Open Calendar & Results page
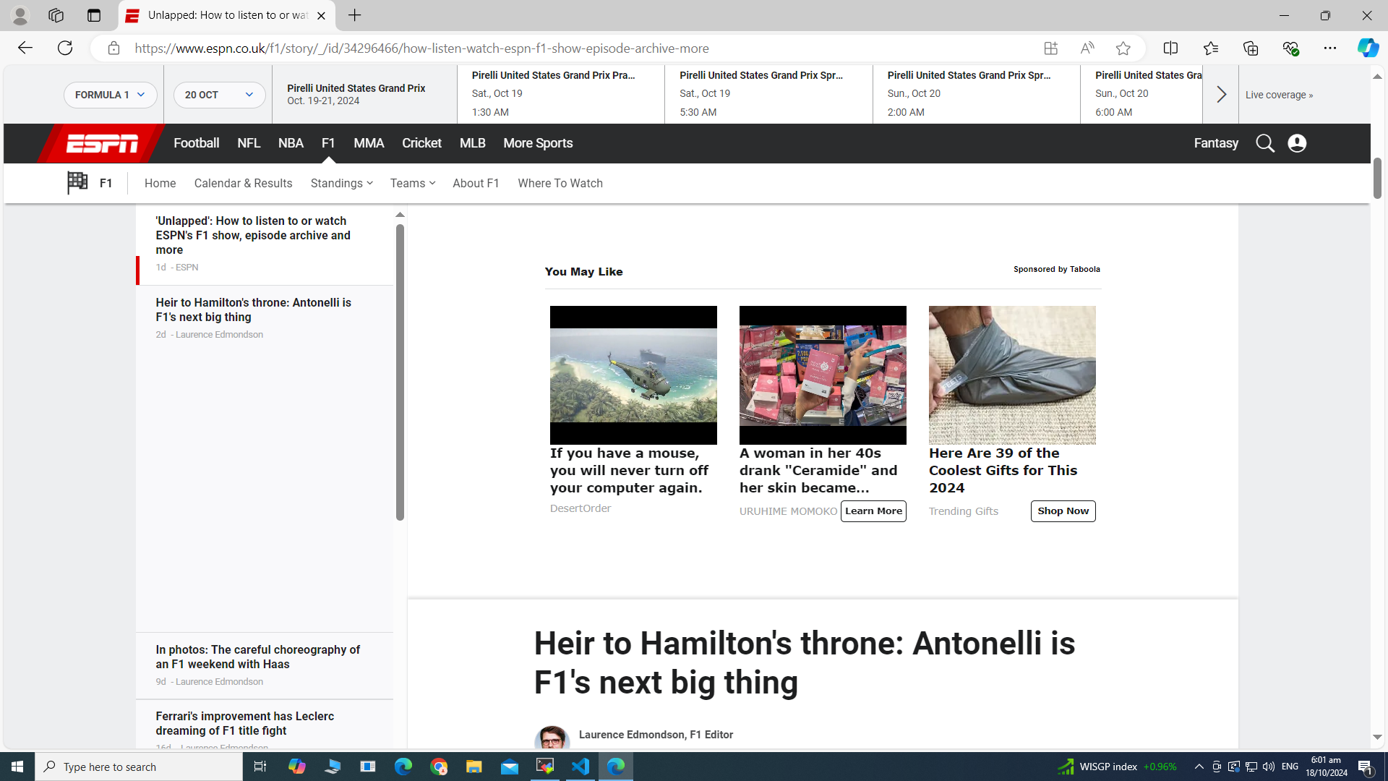Screen dimensions: 1388x781 coord(243,184)
